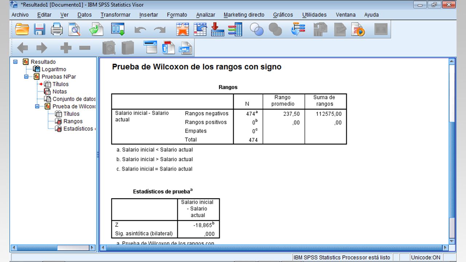Undo the last action
The width and height of the screenshot is (466, 262).
coord(140,30)
